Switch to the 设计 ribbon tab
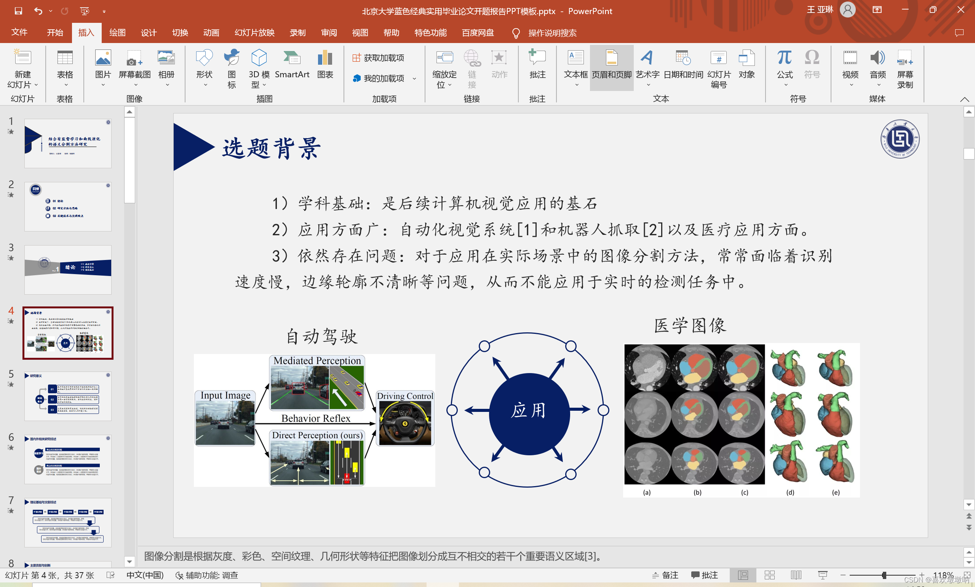 149,33
